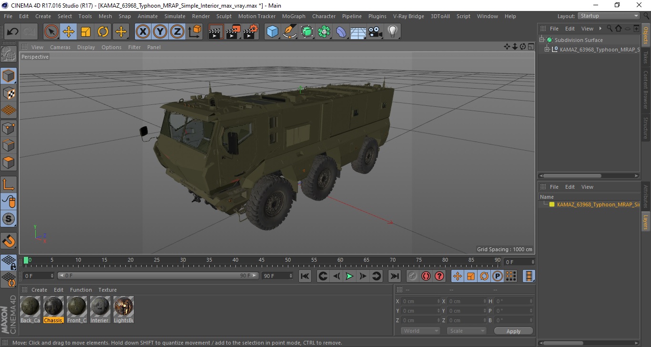Toggle position keyframe recording

[458, 276]
